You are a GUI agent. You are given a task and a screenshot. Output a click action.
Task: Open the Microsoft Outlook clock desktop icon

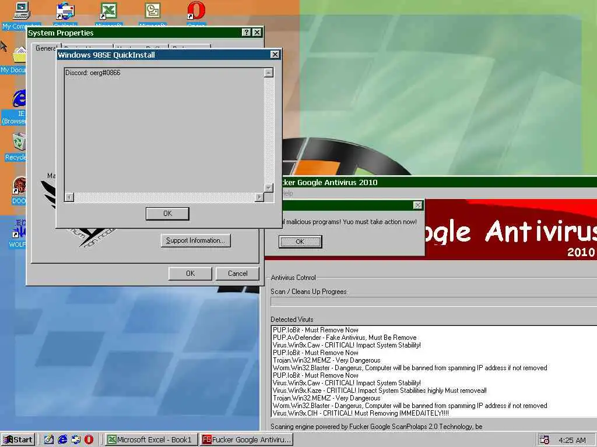point(152,10)
